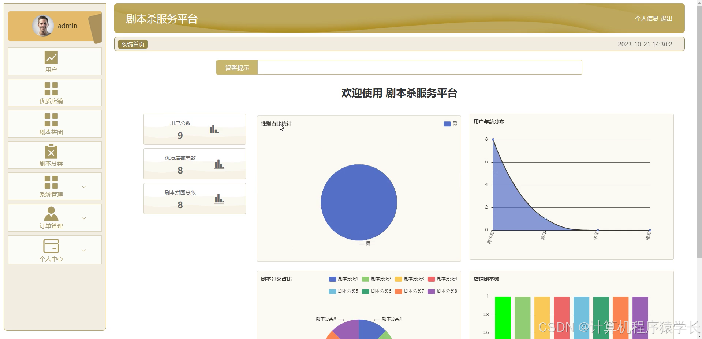Click the 剧本杀服务平台 header title
Image resolution: width=702 pixels, height=339 pixels.
[162, 19]
